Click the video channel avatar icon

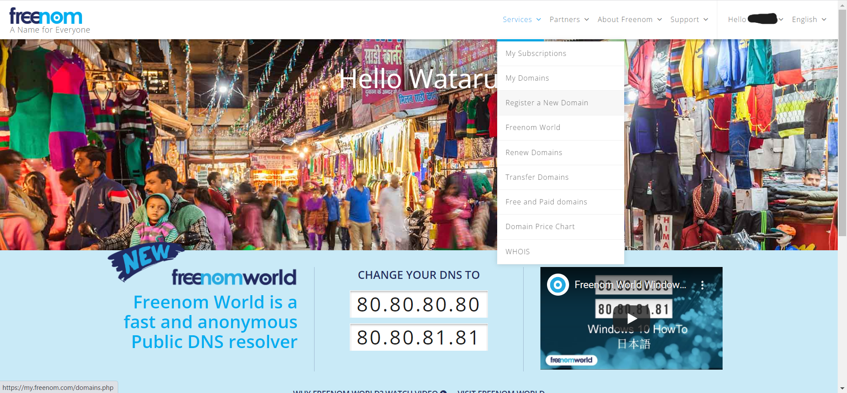pyautogui.click(x=558, y=285)
